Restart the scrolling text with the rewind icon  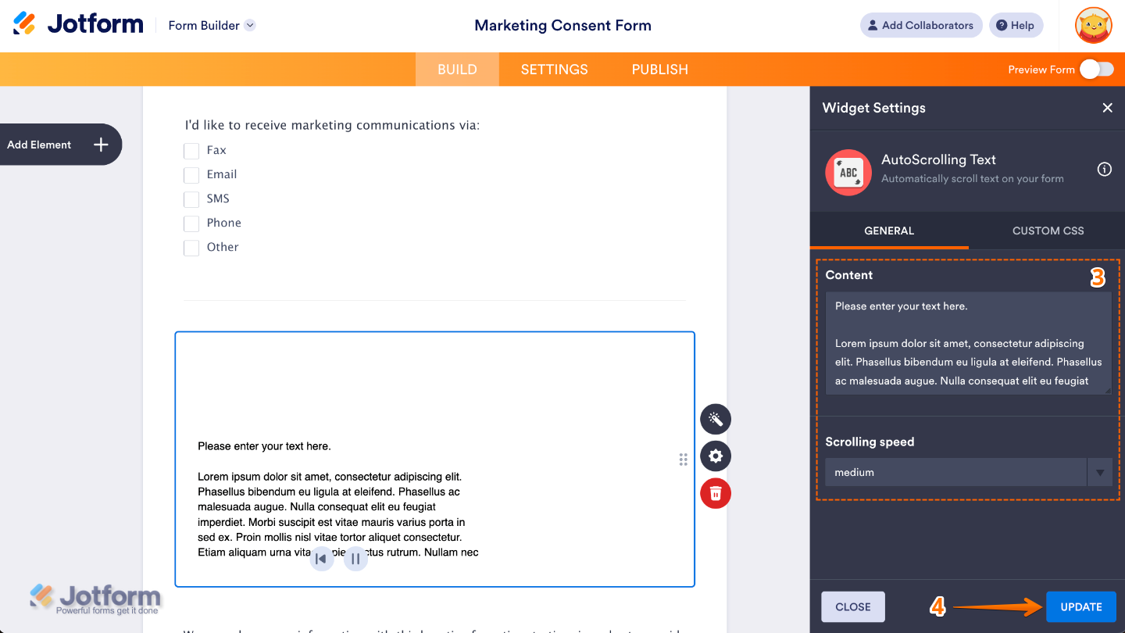click(x=321, y=558)
